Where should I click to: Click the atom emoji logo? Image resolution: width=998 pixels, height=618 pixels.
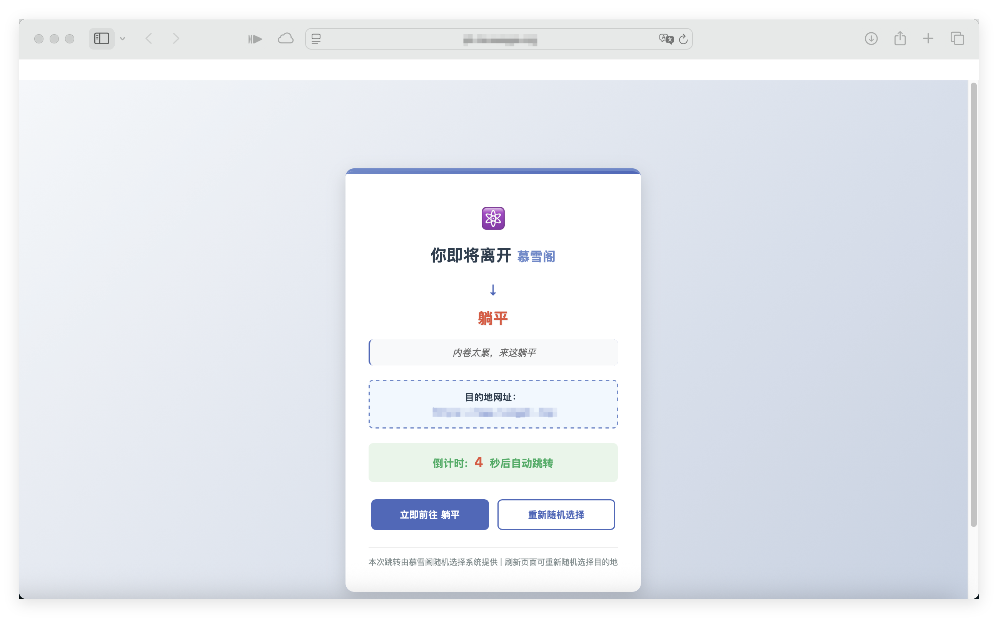493,218
